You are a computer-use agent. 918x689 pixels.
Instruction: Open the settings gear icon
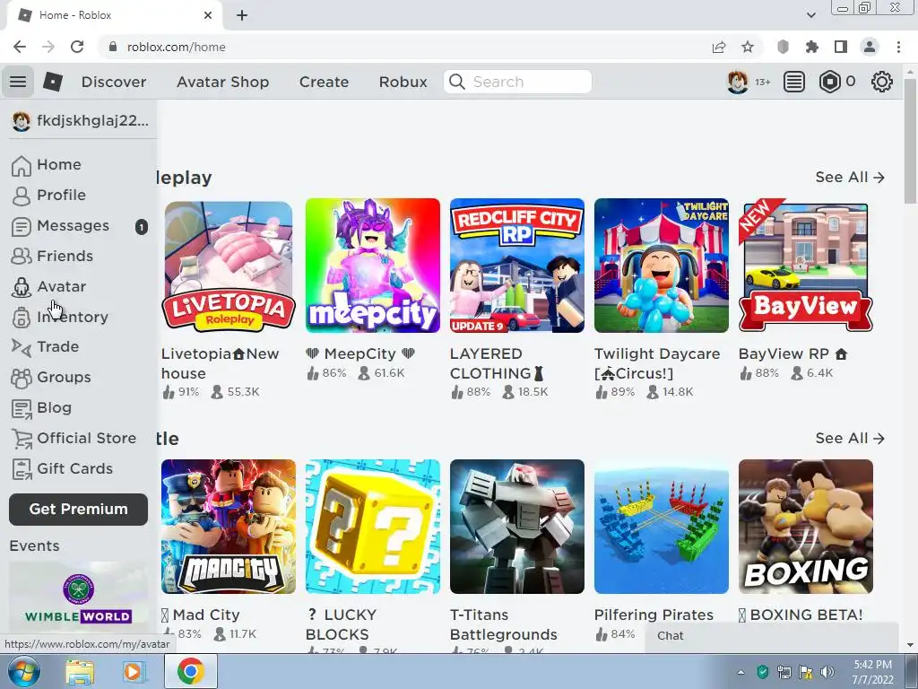882,82
